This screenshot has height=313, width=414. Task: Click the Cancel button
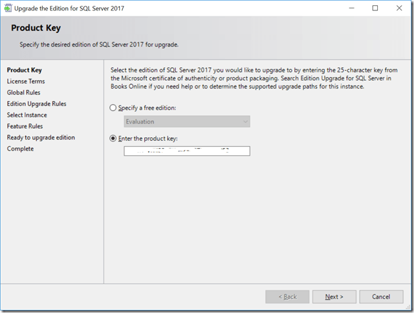(x=381, y=297)
